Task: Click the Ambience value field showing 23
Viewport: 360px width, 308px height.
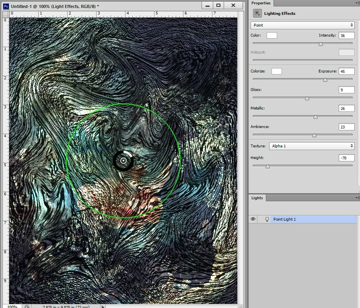Action: coord(346,127)
